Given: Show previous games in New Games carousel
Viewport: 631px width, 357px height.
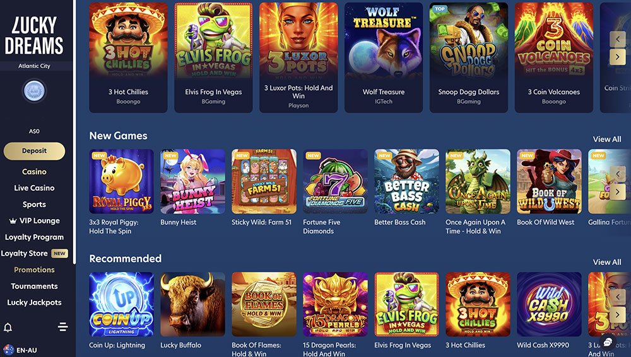Looking at the screenshot, I should pos(617,174).
